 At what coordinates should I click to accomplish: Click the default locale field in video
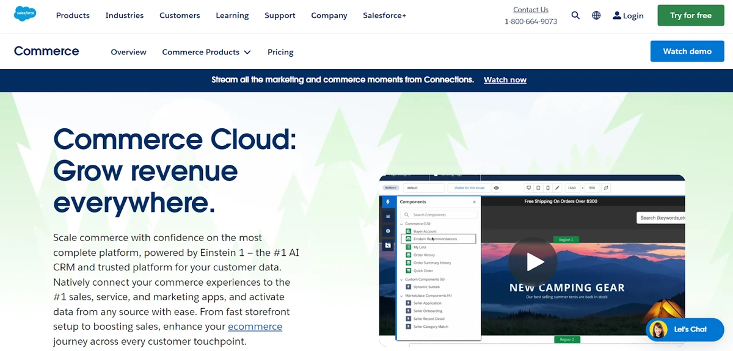[425, 188]
